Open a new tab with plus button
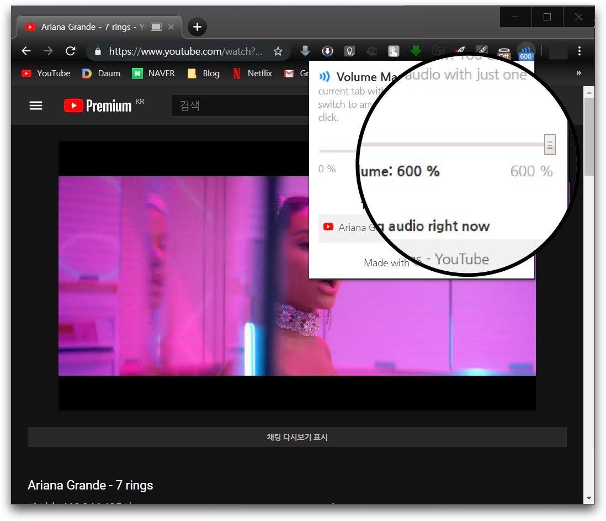606x521 pixels. 197,27
